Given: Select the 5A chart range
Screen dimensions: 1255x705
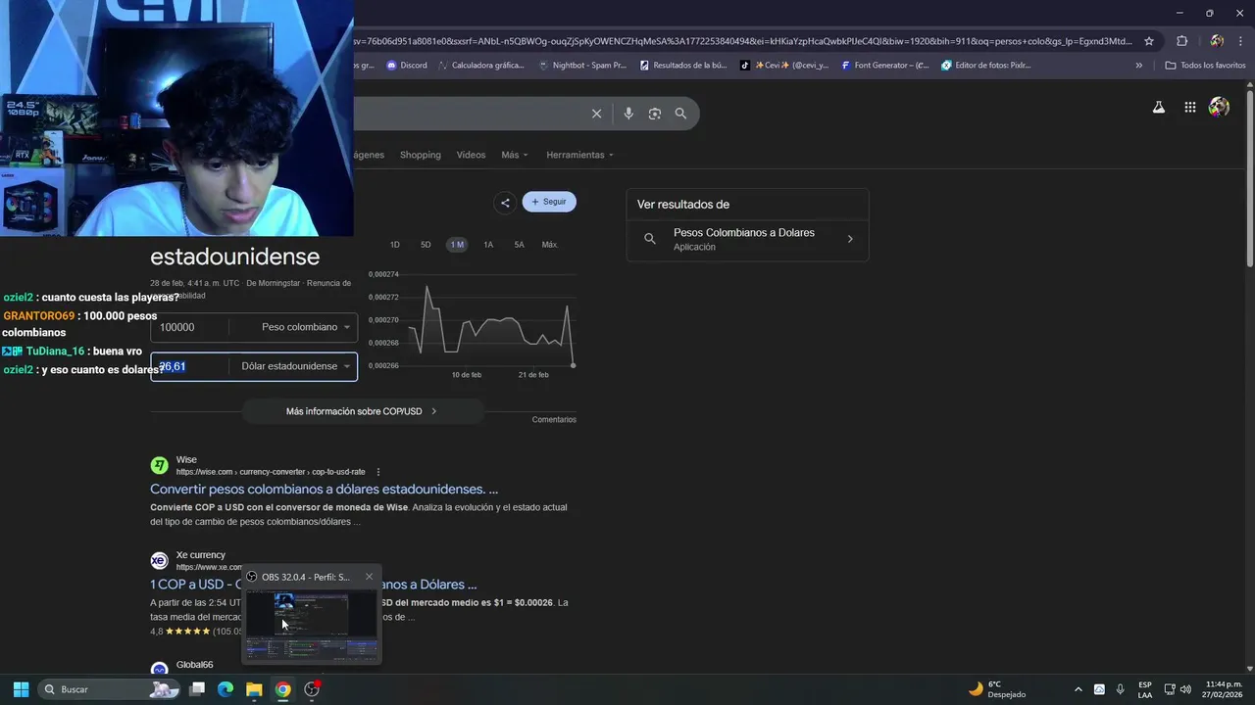Looking at the screenshot, I should coord(519,245).
